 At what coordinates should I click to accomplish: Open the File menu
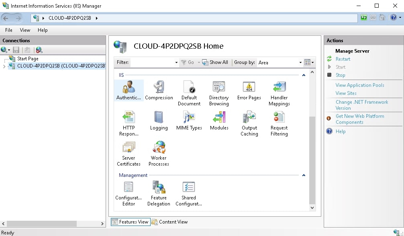tap(9, 30)
